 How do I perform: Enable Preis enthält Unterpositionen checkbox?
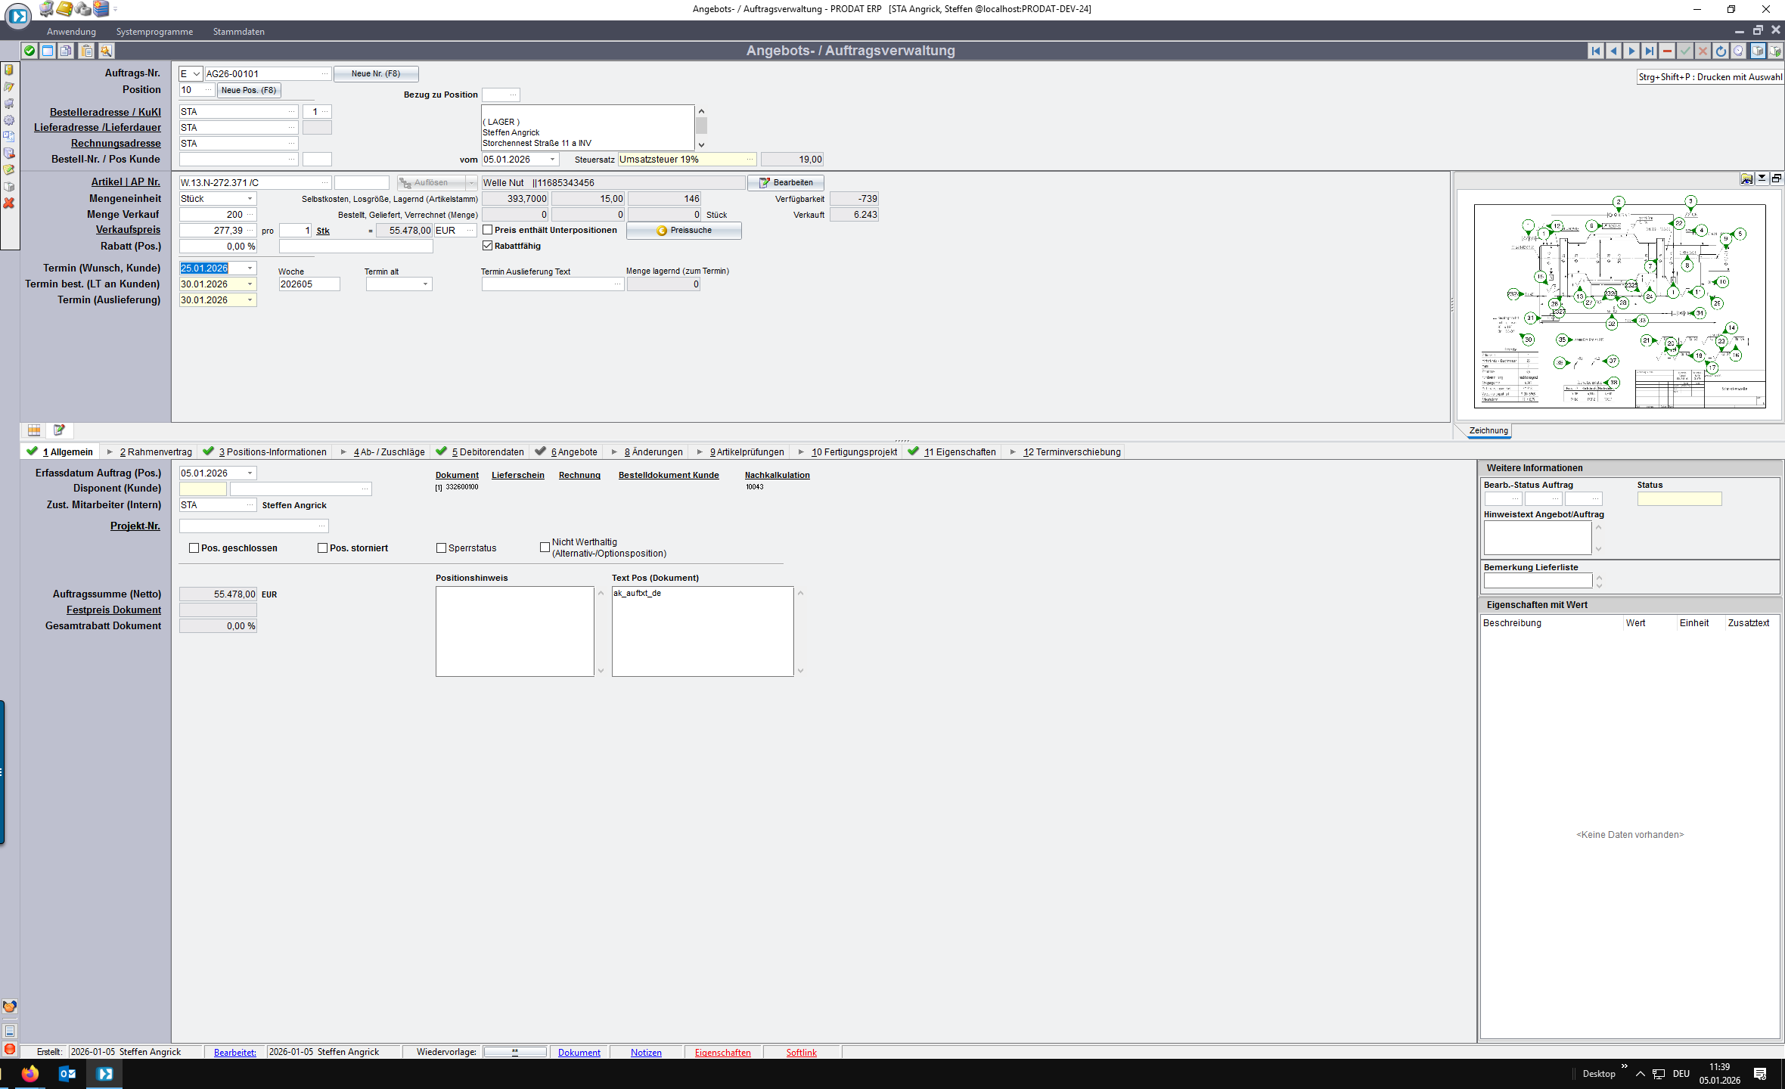pyautogui.click(x=488, y=230)
